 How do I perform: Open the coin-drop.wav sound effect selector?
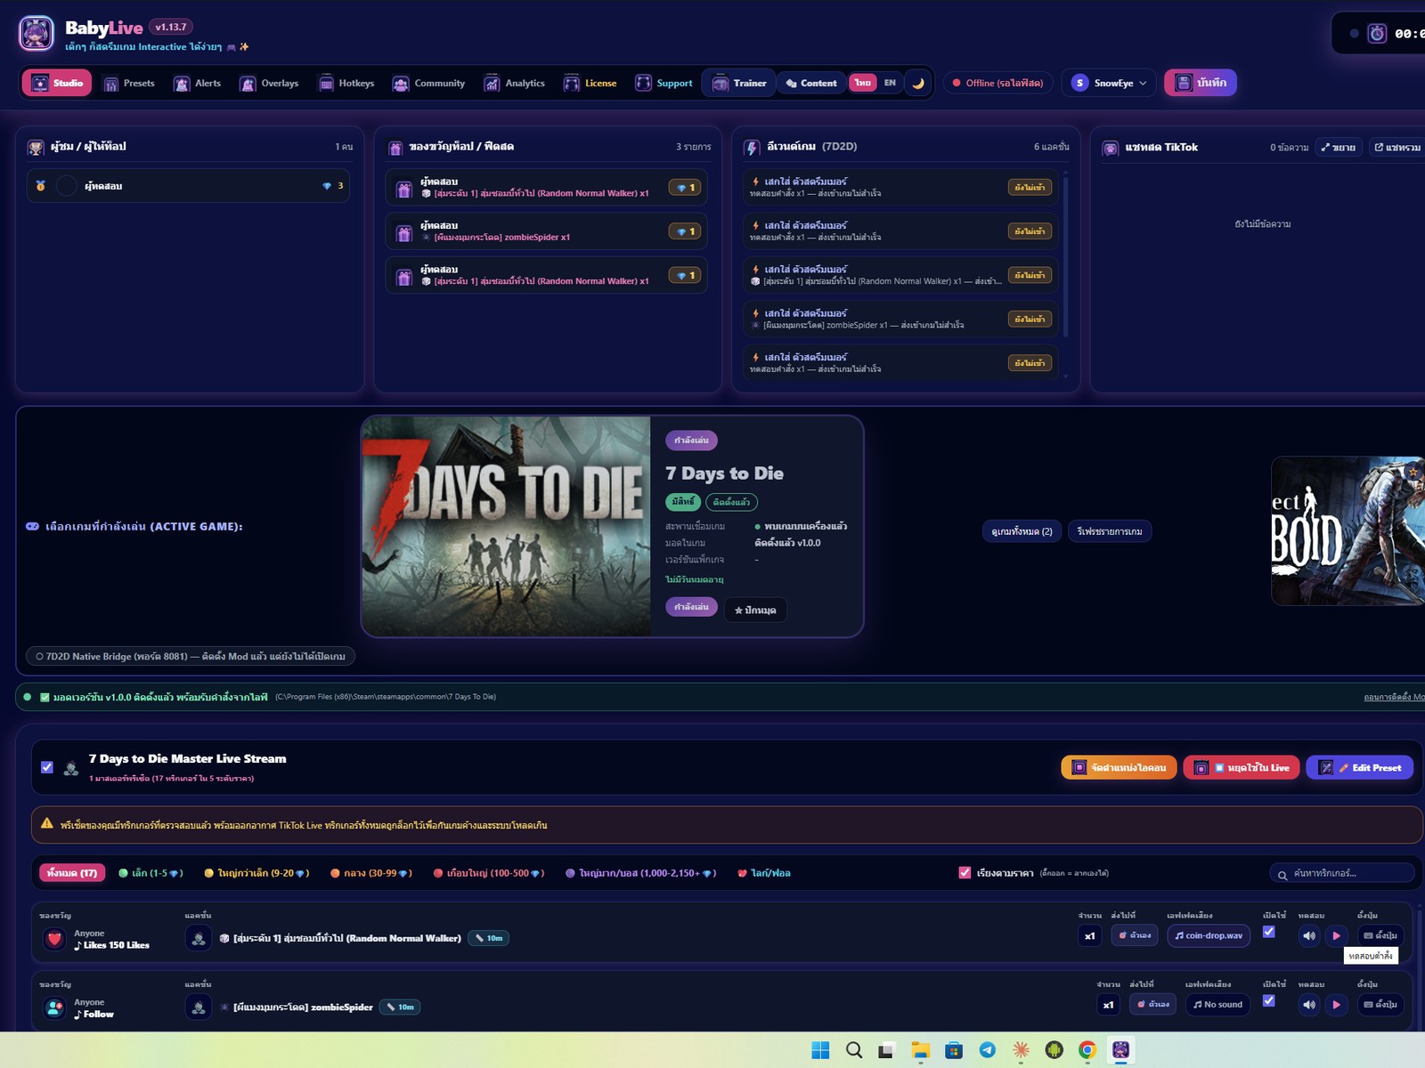pos(1209,935)
